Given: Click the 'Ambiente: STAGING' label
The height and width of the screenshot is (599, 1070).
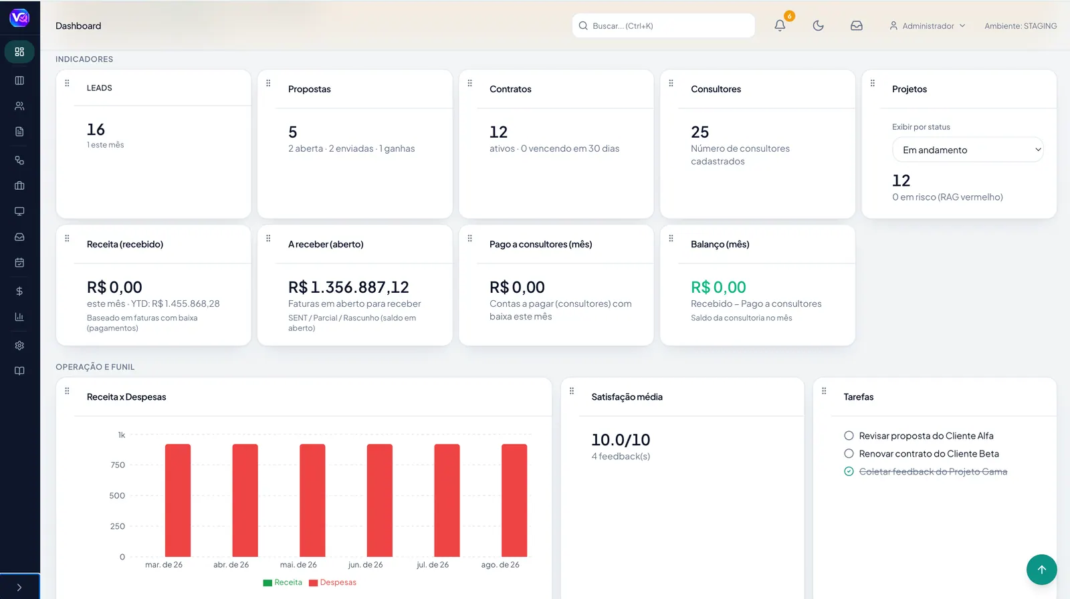Looking at the screenshot, I should (x=1021, y=26).
